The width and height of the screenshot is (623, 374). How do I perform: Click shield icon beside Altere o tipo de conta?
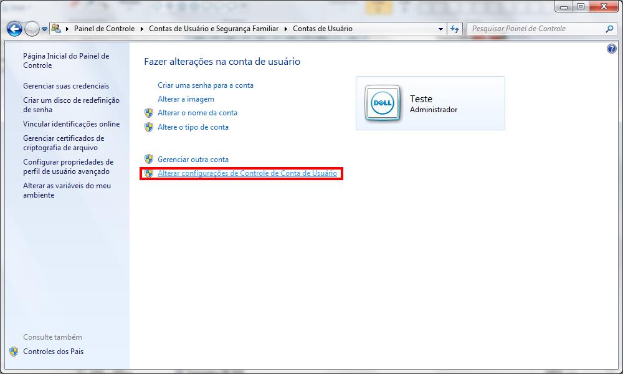pos(149,127)
